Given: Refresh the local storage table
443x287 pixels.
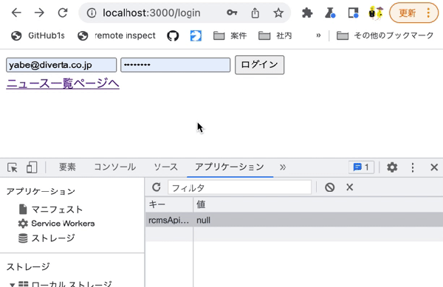Looking at the screenshot, I should click(x=157, y=187).
